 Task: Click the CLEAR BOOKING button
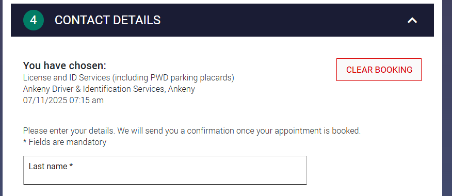tap(379, 70)
